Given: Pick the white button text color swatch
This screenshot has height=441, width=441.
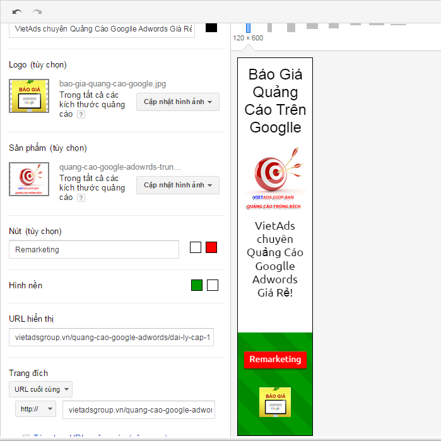Looking at the screenshot, I should click(x=196, y=247).
